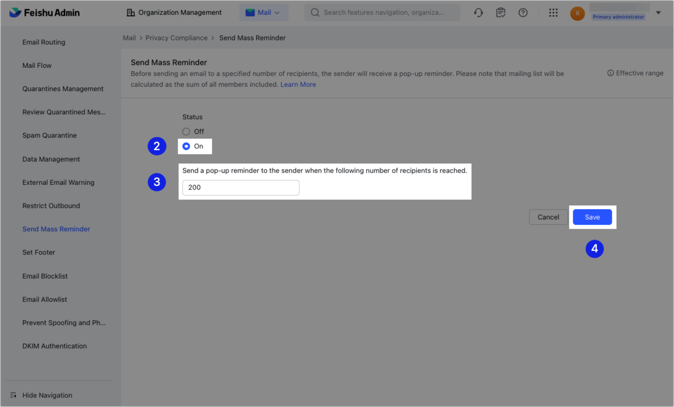The width and height of the screenshot is (674, 407).
Task: Click the Primary administrator badge
Action: point(618,16)
